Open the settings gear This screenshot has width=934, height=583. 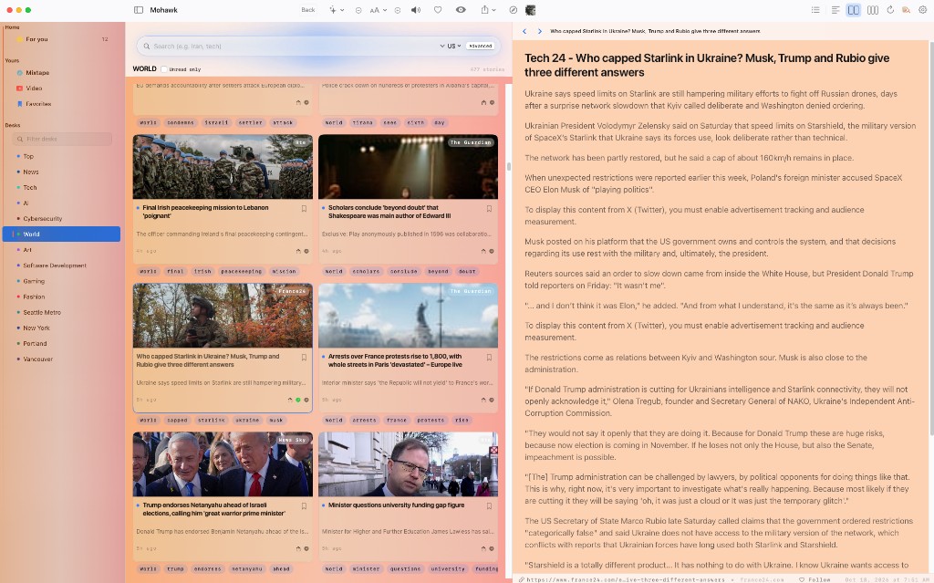[x=923, y=10]
